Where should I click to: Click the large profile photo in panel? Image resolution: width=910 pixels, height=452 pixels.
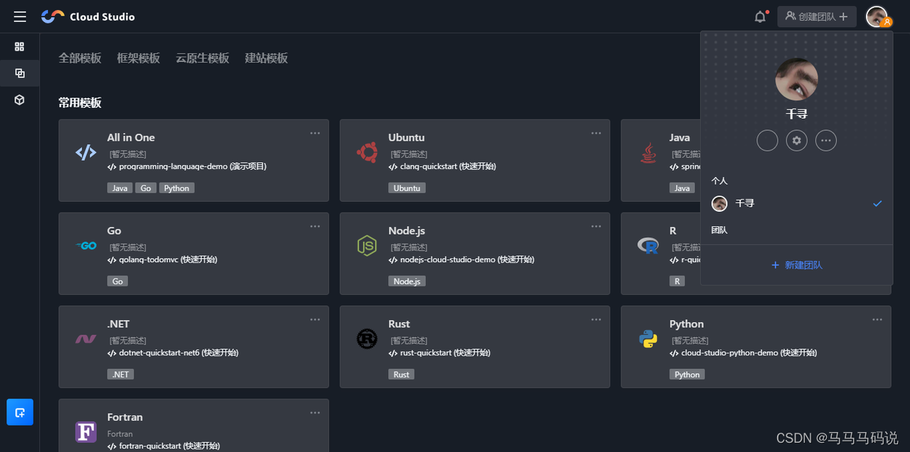click(796, 80)
